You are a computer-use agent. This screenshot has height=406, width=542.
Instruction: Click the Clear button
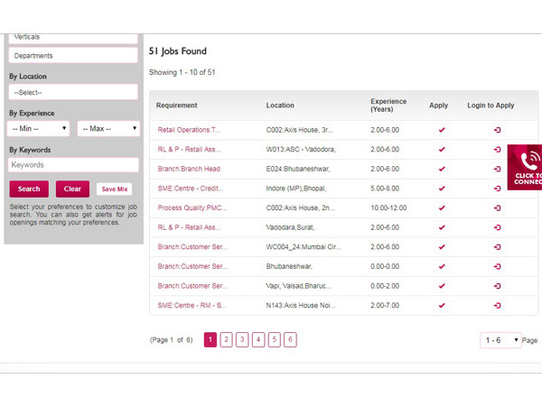(x=72, y=189)
